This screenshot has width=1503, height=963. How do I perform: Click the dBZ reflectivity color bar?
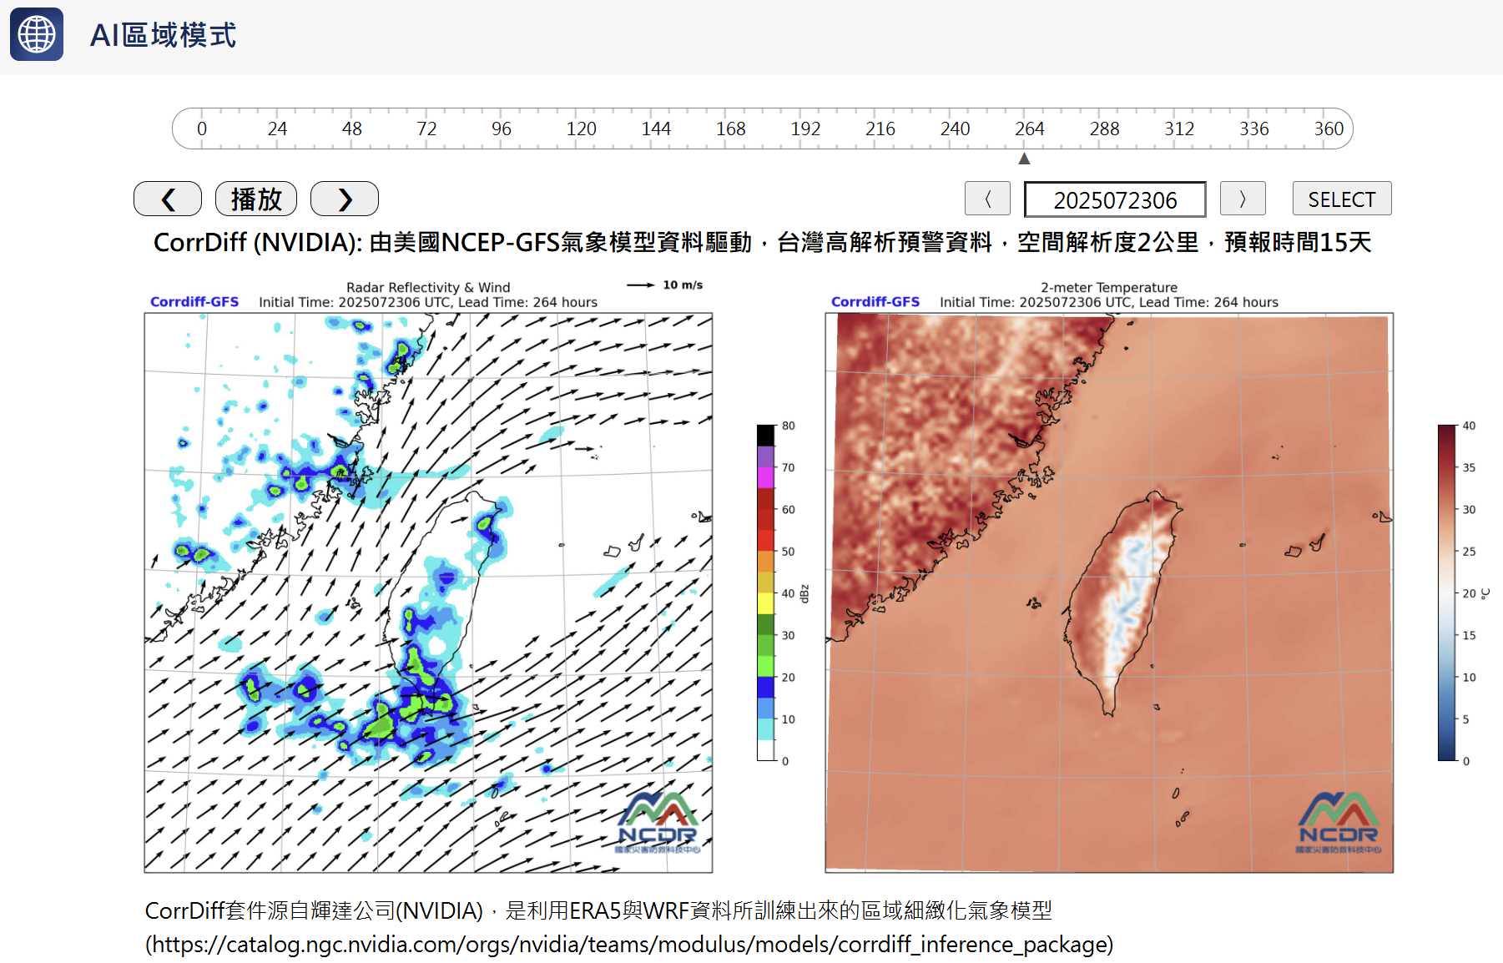pyautogui.click(x=766, y=592)
